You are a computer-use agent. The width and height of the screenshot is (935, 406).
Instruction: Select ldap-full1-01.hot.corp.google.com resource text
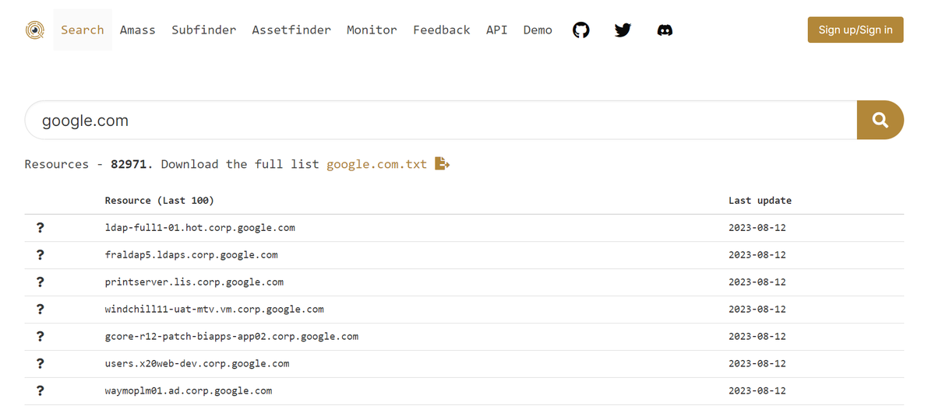click(200, 228)
